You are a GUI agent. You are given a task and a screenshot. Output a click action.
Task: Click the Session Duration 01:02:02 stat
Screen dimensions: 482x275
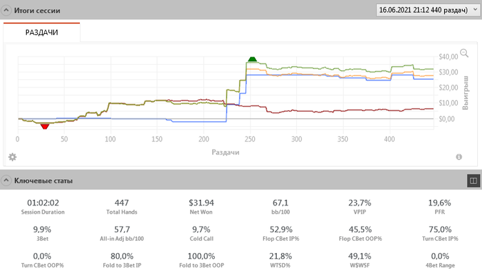point(43,207)
